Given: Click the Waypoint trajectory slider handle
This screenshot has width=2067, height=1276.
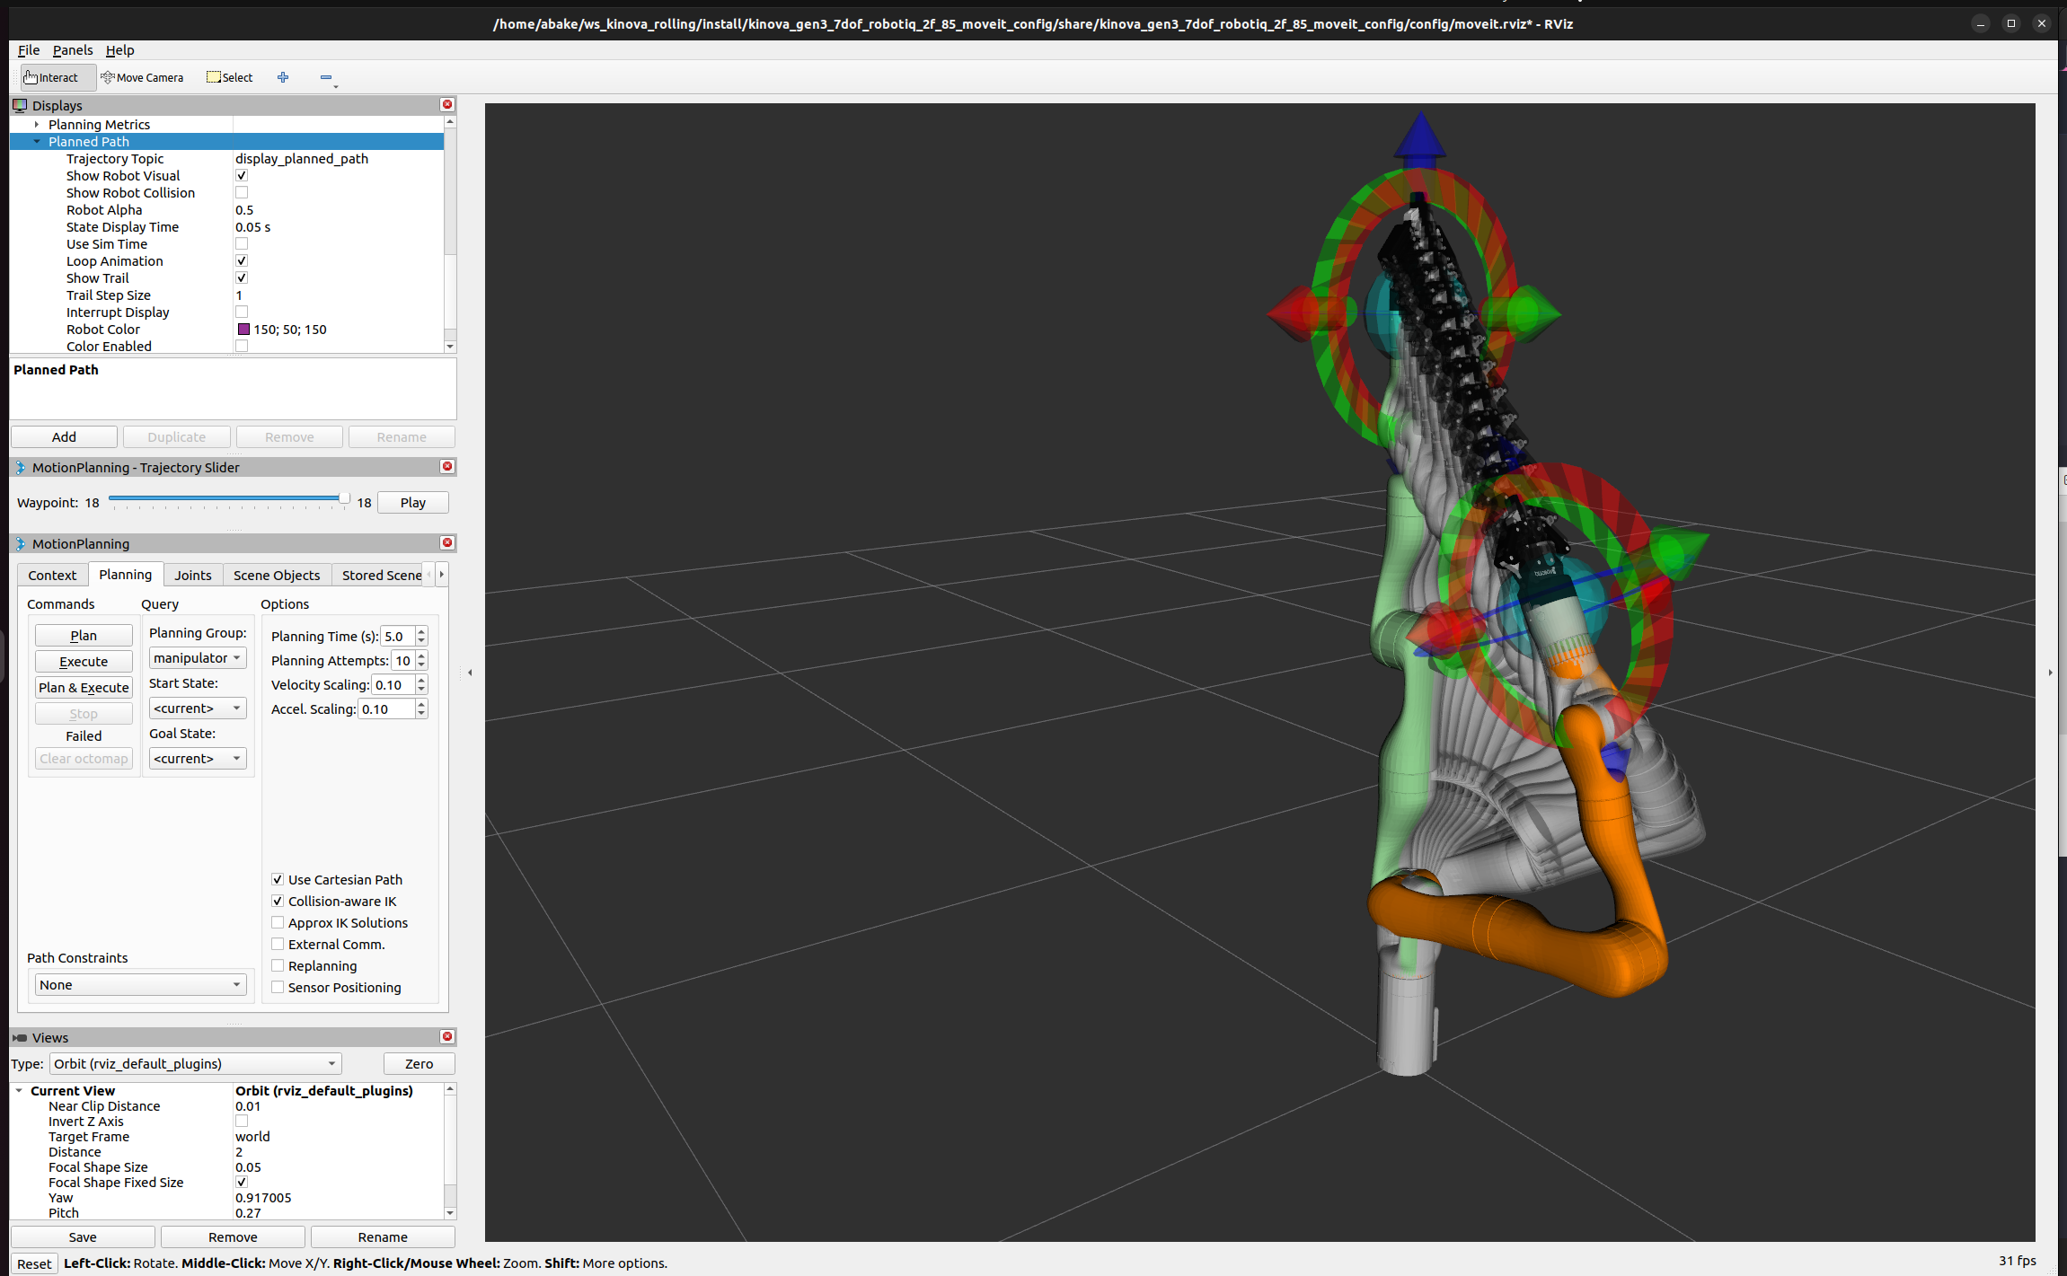Looking at the screenshot, I should click(343, 498).
